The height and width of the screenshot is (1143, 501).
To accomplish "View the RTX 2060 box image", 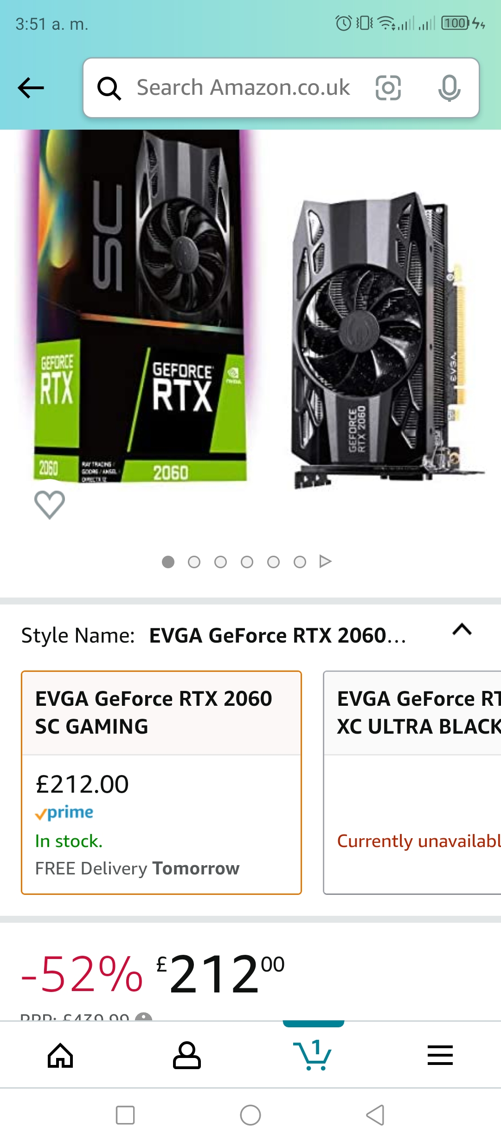I will (x=140, y=307).
